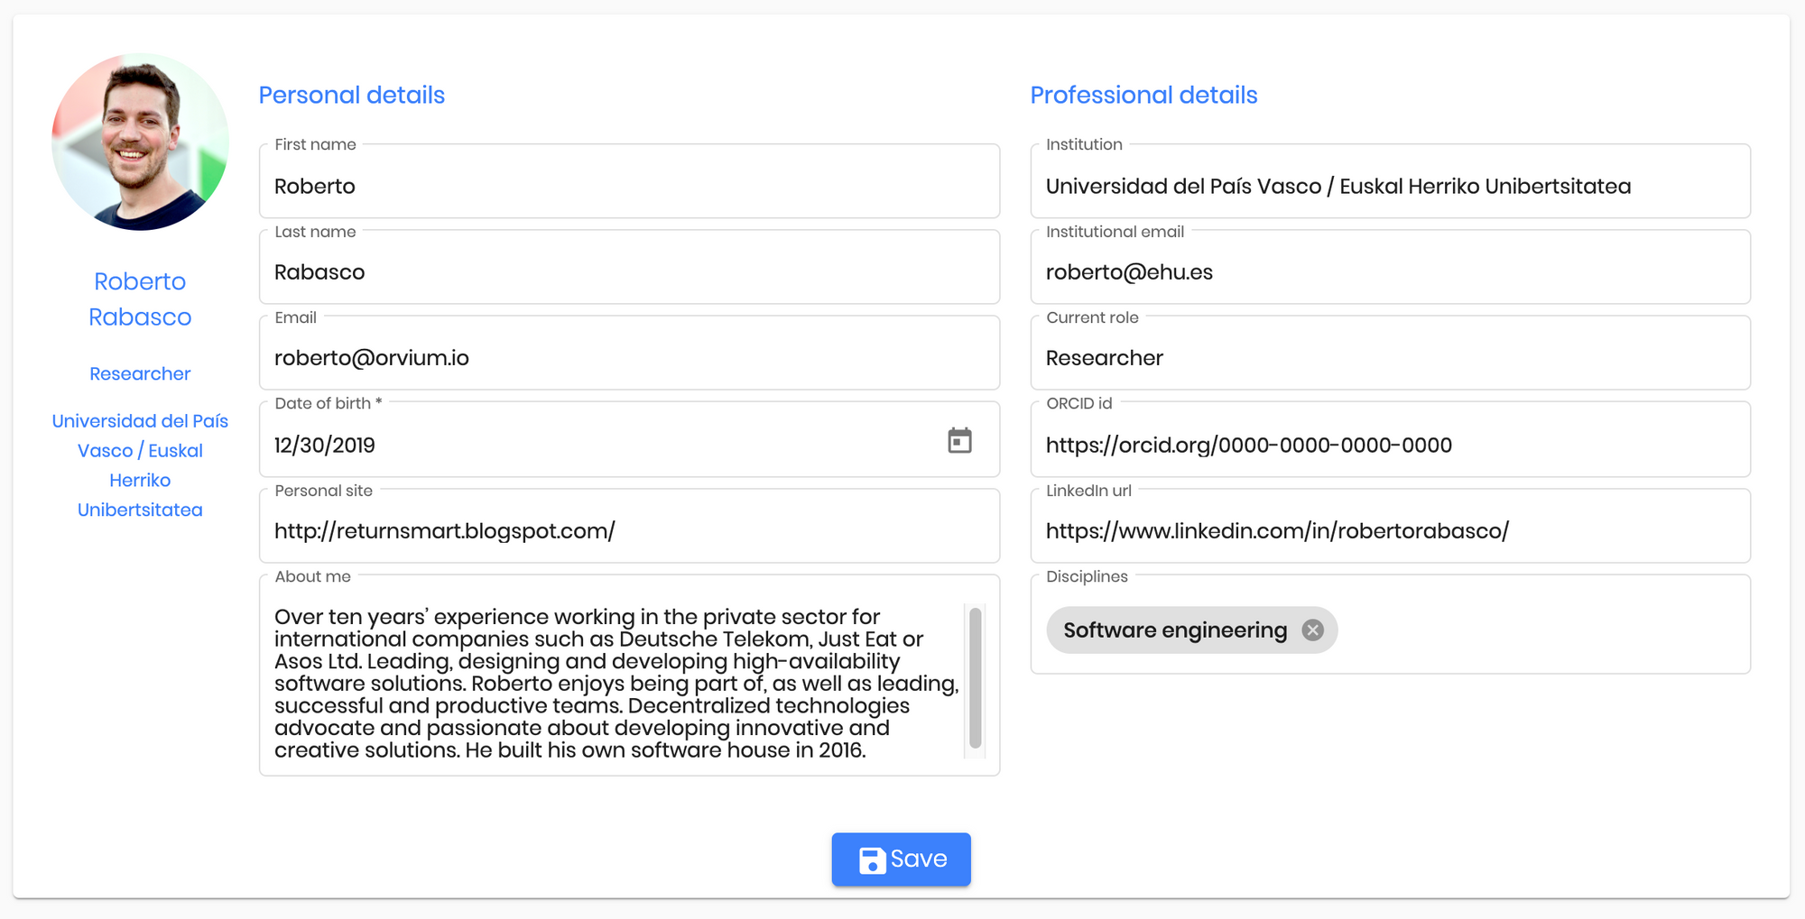This screenshot has width=1805, height=919.
Task: Click the Save button
Action: click(901, 859)
